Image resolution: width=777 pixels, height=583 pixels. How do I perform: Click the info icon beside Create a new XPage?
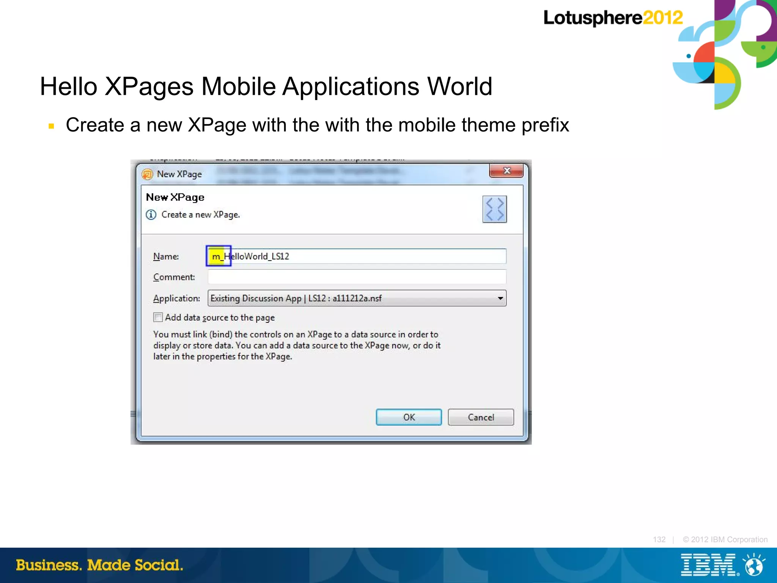tap(151, 215)
